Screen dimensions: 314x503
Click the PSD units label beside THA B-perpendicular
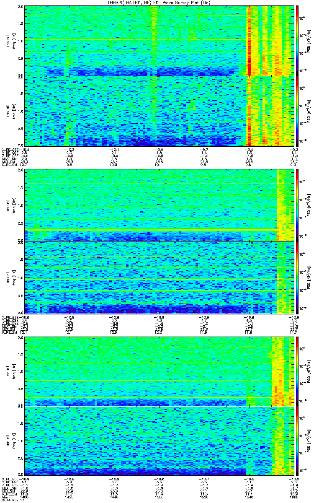coord(309,41)
